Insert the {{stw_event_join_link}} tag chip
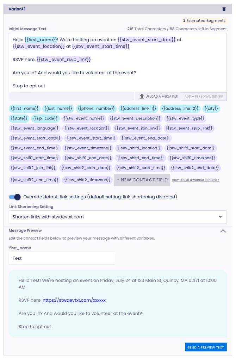Viewport: 236px width, 358px height. [x=137, y=128]
